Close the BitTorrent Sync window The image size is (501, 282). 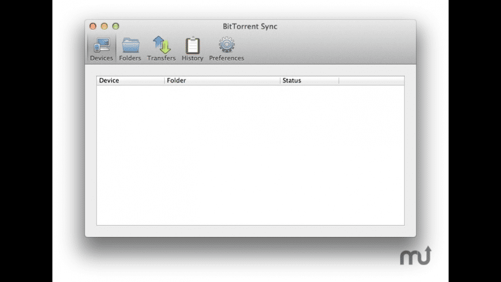pyautogui.click(x=93, y=26)
